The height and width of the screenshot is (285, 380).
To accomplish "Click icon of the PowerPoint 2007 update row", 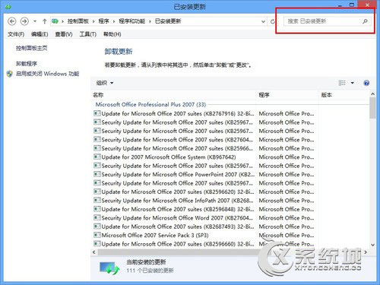I will 97,174.
